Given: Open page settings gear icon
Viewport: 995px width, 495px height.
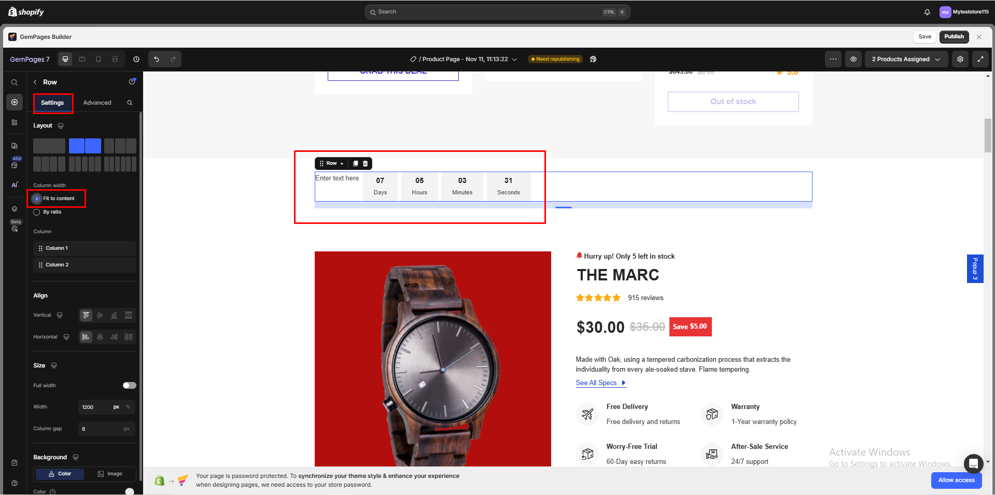Looking at the screenshot, I should (960, 59).
